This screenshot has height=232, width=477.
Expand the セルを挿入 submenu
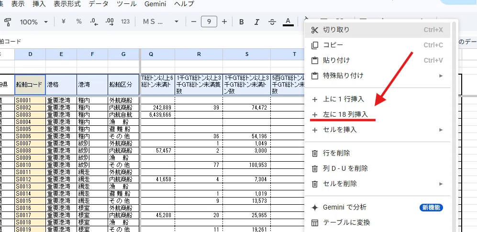click(377, 130)
